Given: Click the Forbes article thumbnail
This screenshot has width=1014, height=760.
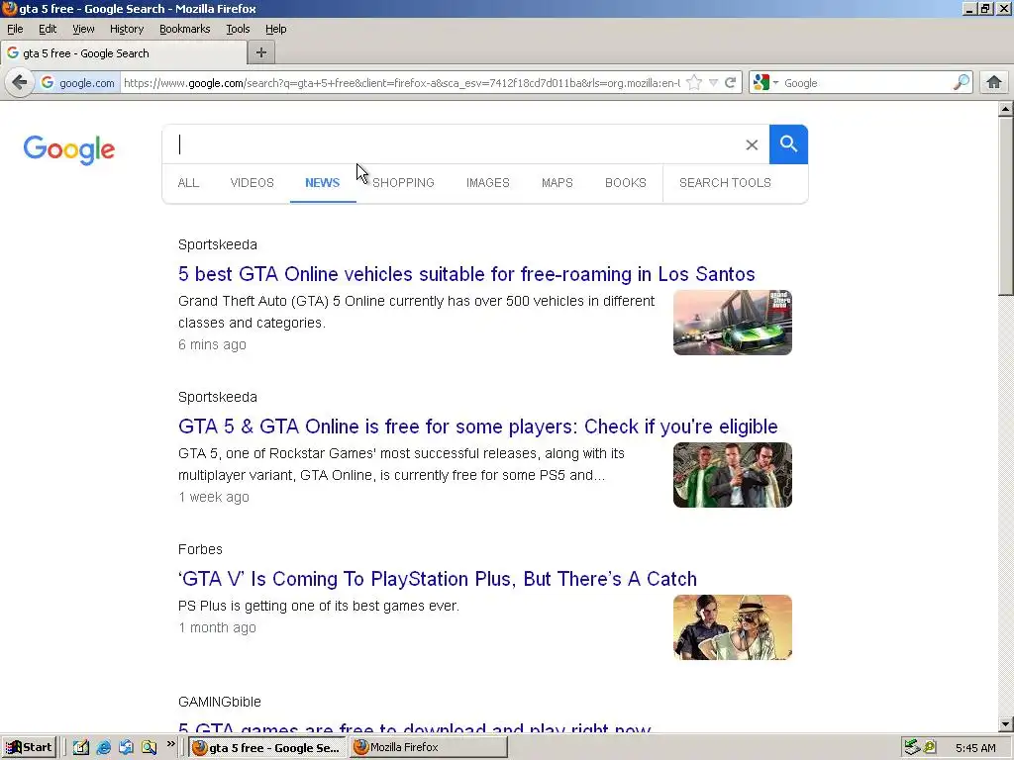Looking at the screenshot, I should (733, 627).
